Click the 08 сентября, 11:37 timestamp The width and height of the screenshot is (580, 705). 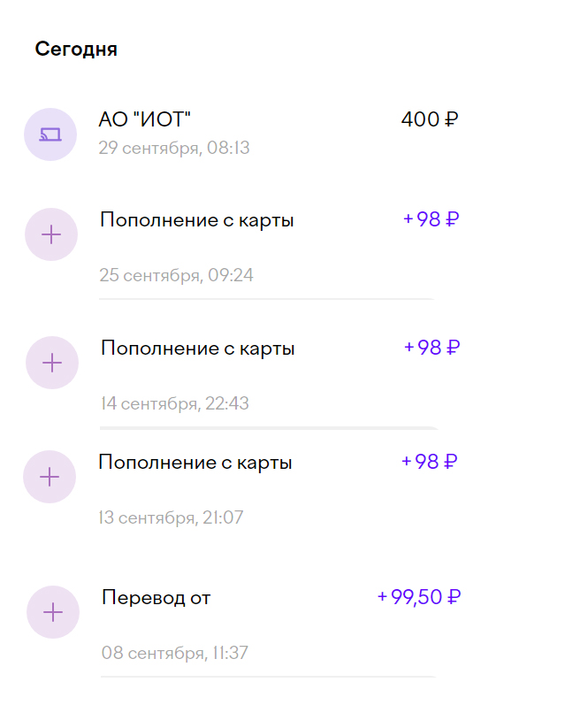pos(175,654)
